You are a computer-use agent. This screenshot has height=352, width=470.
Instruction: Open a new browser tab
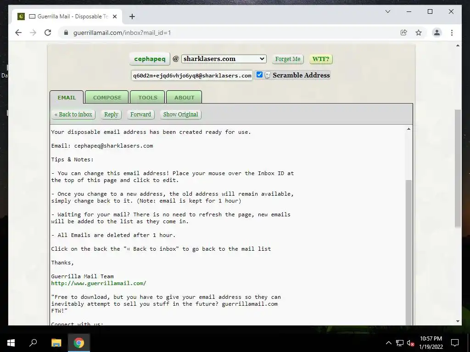click(132, 16)
